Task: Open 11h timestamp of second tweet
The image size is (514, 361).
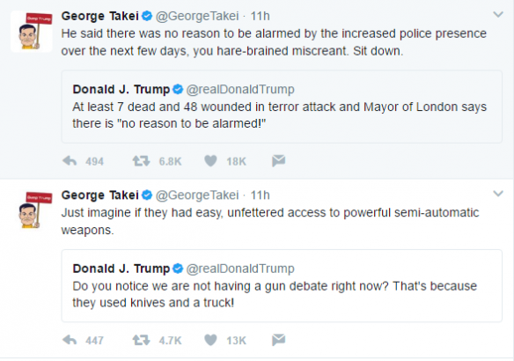Action: point(260,195)
